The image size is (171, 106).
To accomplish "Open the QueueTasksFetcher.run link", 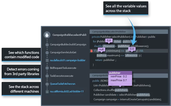I will point(62,84).
